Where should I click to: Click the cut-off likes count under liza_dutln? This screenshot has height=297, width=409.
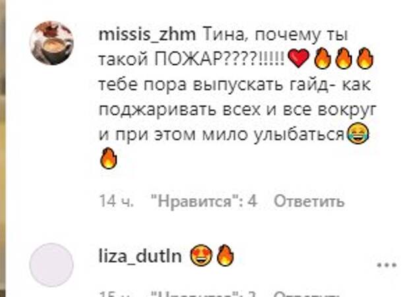[204, 294]
